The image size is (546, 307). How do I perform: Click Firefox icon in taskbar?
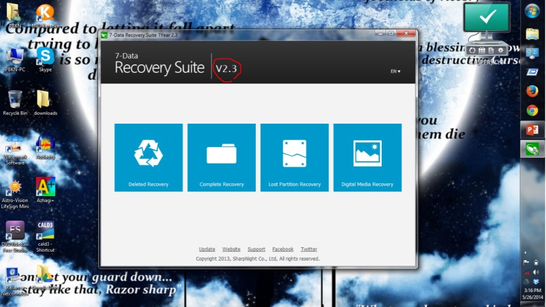pos(532,91)
